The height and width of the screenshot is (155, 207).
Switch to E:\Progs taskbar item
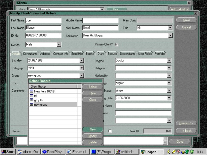point(102,152)
